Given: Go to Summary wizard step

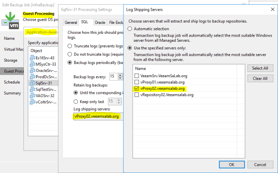Looking at the screenshot, I should [x=12, y=93].
